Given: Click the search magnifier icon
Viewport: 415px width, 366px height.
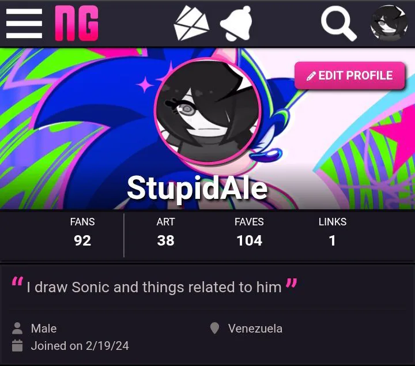Looking at the screenshot, I should [x=339, y=24].
